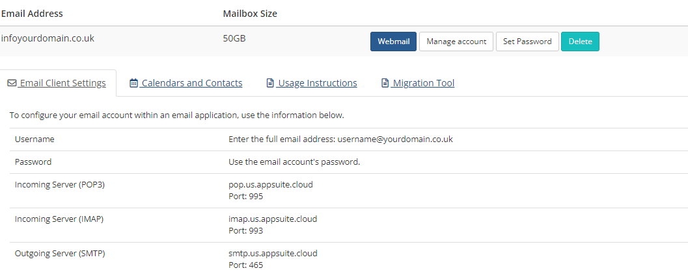Click the imap.us.appsuite.cloud server value
Image resolution: width=688 pixels, height=277 pixels.
coord(273,219)
